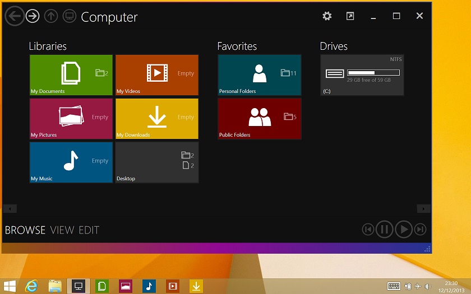Screen dimensions: 471x294
Task: Start media playback with the play button
Action: 403,230
